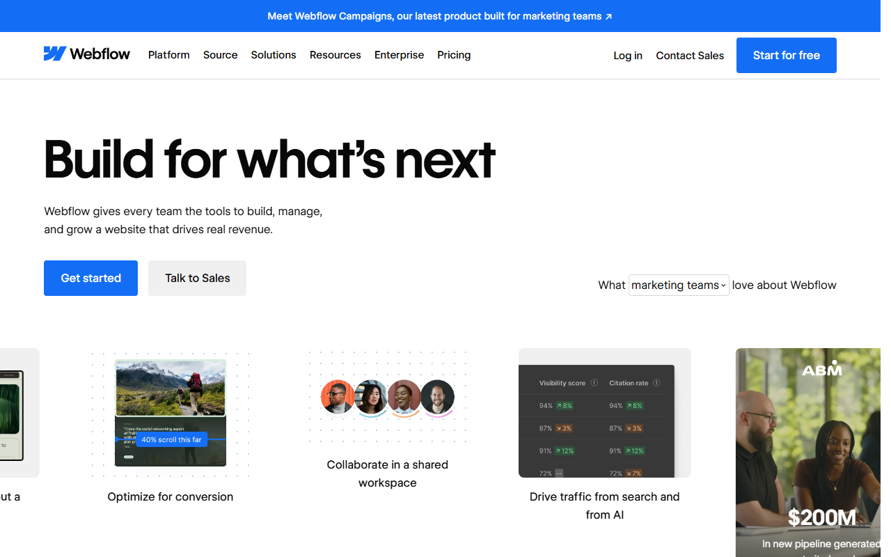Click Contact Sales in the header
891x557 pixels.
[x=690, y=56]
